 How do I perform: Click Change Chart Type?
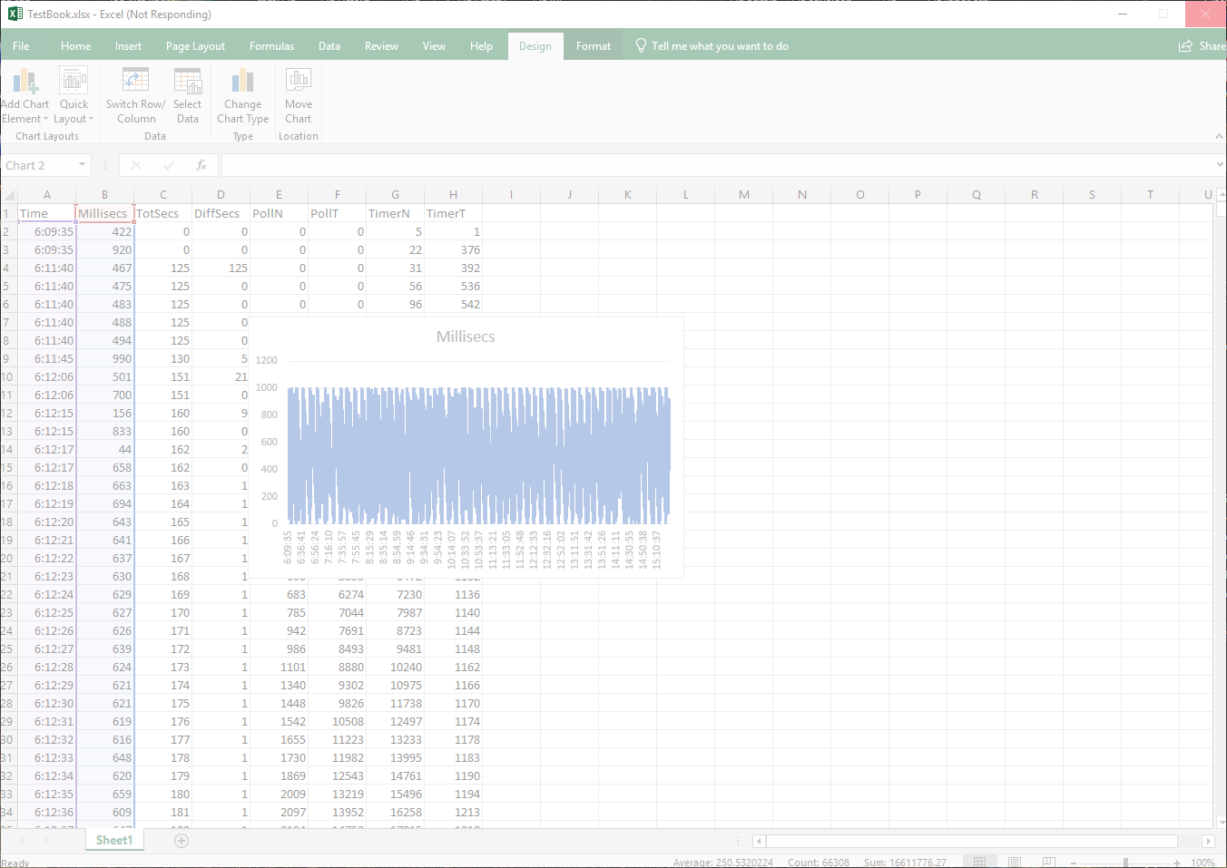coord(242,96)
